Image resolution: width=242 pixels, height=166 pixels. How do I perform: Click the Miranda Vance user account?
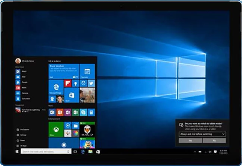click(25, 61)
